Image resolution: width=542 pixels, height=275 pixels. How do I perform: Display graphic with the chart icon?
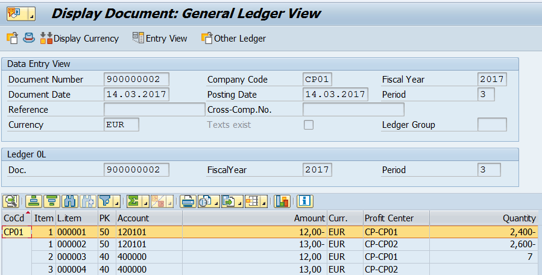(282, 201)
